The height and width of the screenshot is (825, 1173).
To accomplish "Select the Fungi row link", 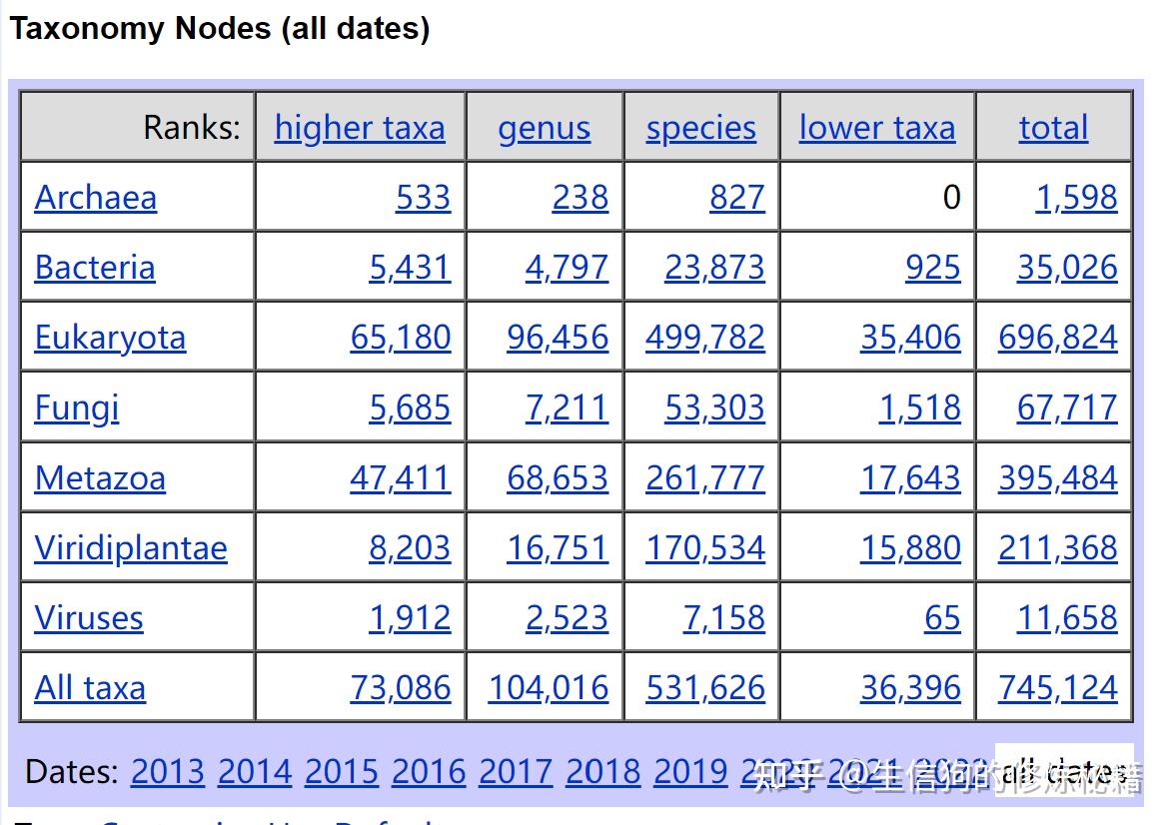I will [77, 408].
